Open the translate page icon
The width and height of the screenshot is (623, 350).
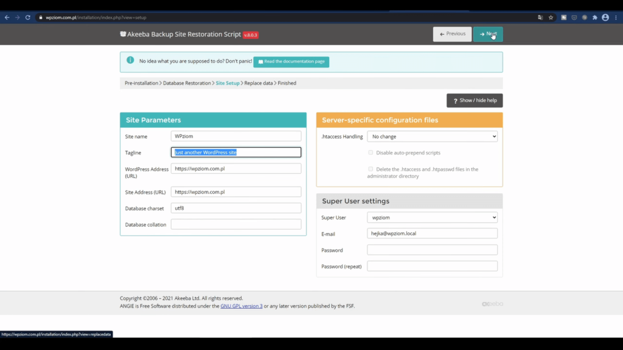[x=540, y=18]
